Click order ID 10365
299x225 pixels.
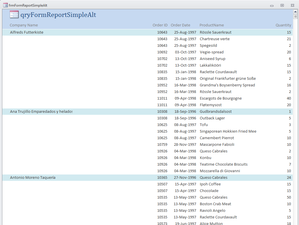point(162,178)
